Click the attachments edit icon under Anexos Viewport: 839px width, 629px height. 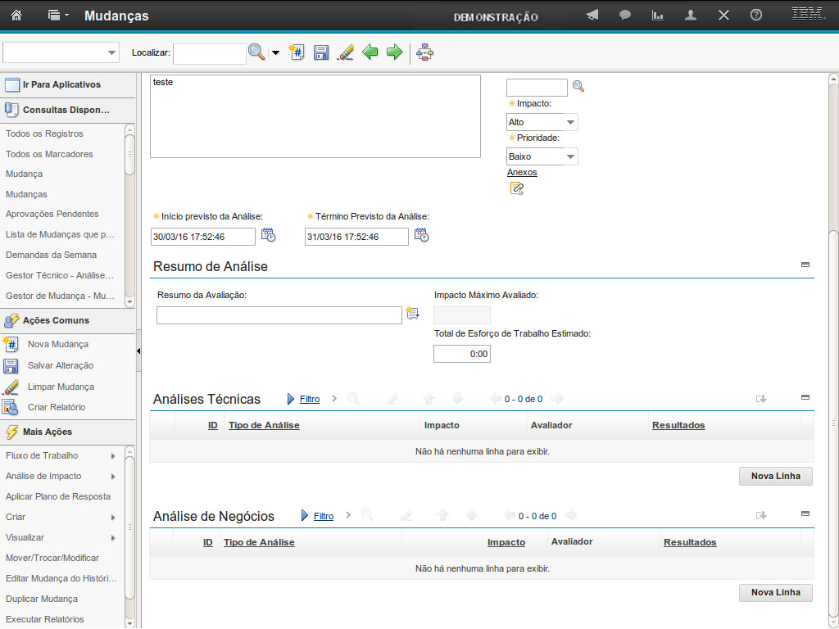point(516,188)
